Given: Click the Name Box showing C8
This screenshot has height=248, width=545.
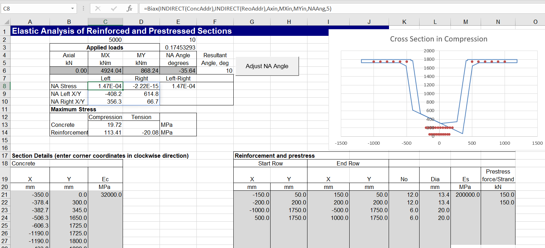Looking at the screenshot, I should pos(35,8).
